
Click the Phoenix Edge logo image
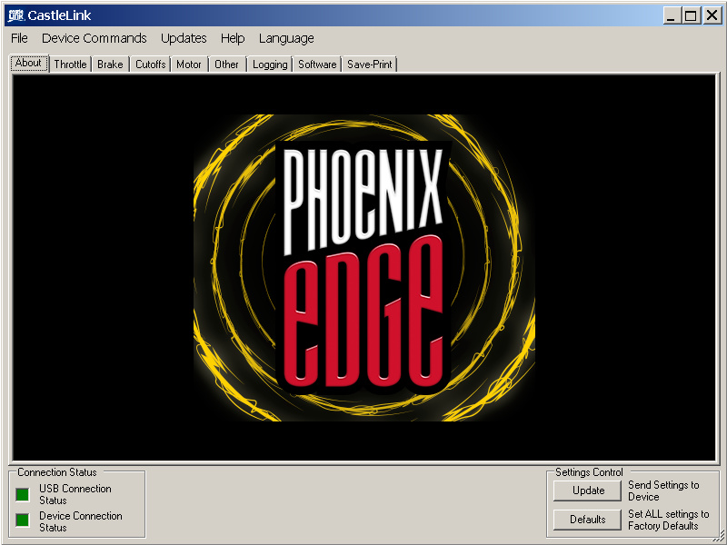tap(363, 268)
